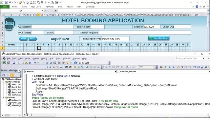Screen dimensions: 210x118
Task: Click the Find binoculars icon in VBA toolbar
Action: click(30, 63)
